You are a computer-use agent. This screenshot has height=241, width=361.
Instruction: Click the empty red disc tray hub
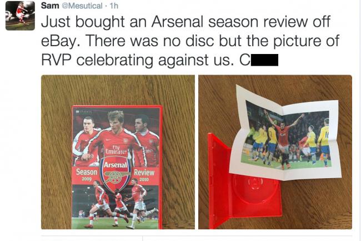coord(254,183)
